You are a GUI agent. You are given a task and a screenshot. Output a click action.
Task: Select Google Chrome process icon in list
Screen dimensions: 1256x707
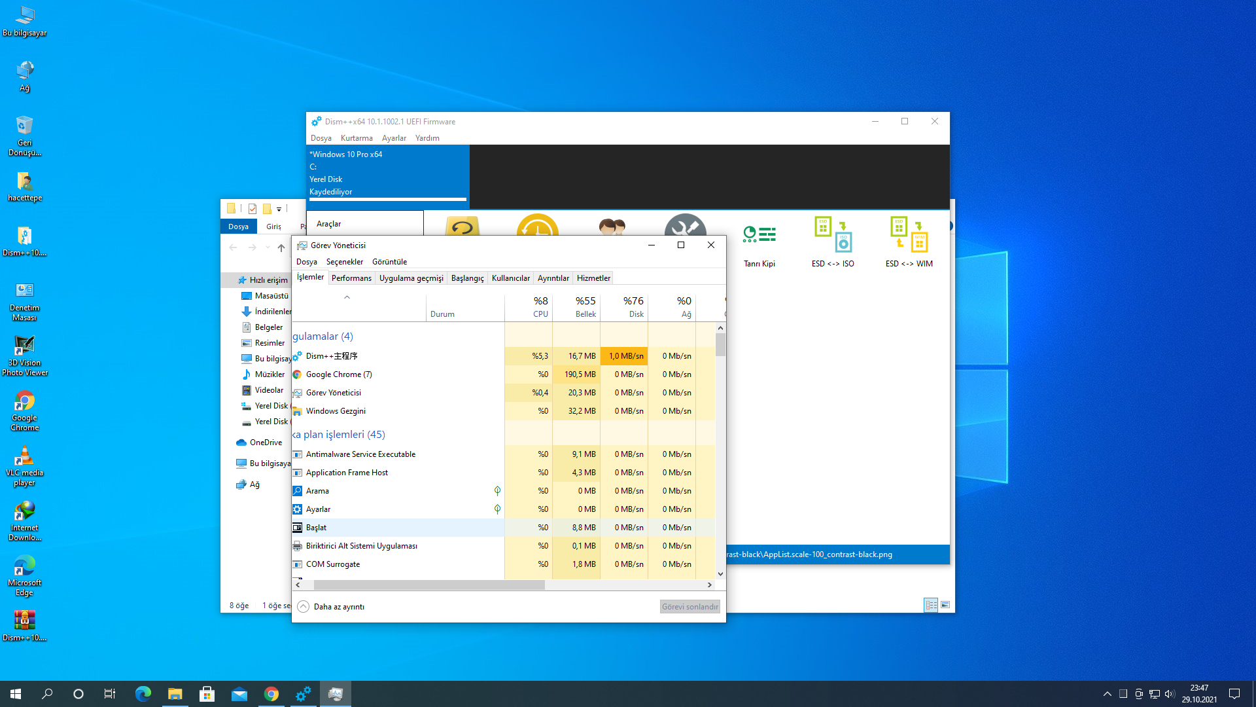coord(297,374)
